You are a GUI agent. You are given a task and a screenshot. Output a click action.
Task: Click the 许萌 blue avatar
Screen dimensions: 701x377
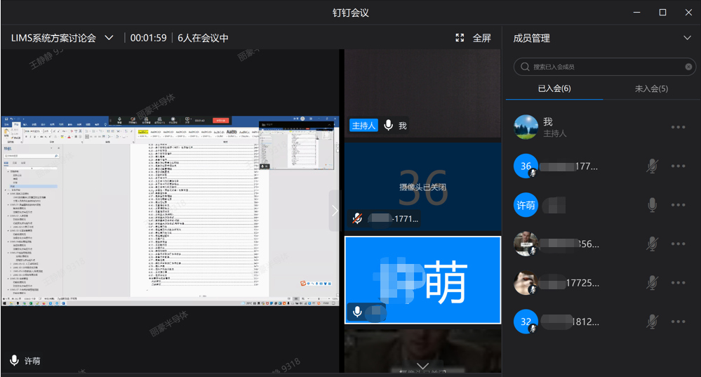coord(526,205)
